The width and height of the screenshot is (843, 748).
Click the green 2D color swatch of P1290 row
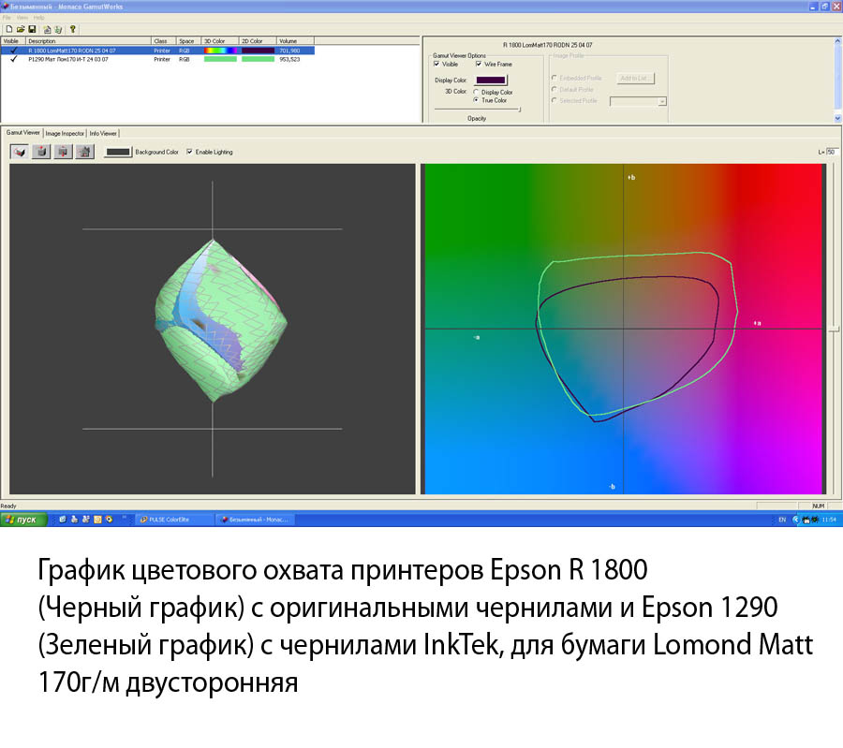259,59
